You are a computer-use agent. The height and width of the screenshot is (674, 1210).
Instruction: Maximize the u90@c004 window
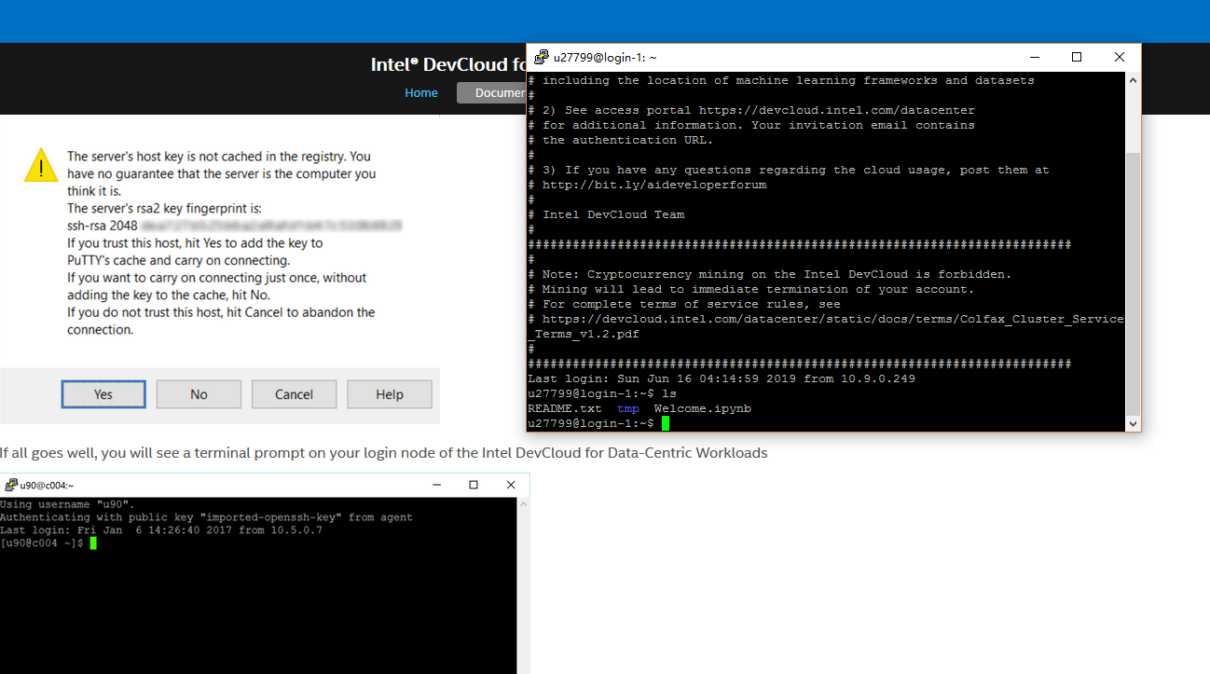(474, 485)
